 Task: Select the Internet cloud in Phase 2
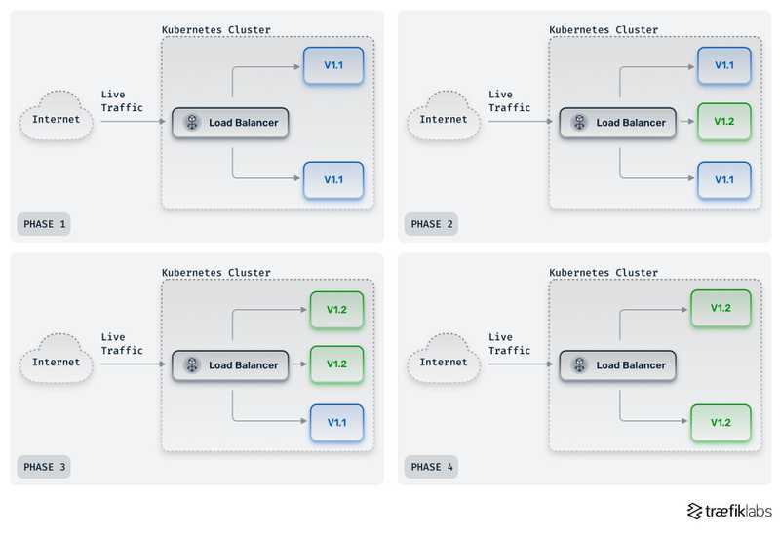tap(444, 120)
